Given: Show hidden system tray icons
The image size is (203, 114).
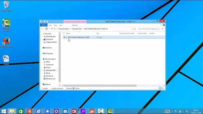Looking at the screenshot, I should pyautogui.click(x=172, y=111).
